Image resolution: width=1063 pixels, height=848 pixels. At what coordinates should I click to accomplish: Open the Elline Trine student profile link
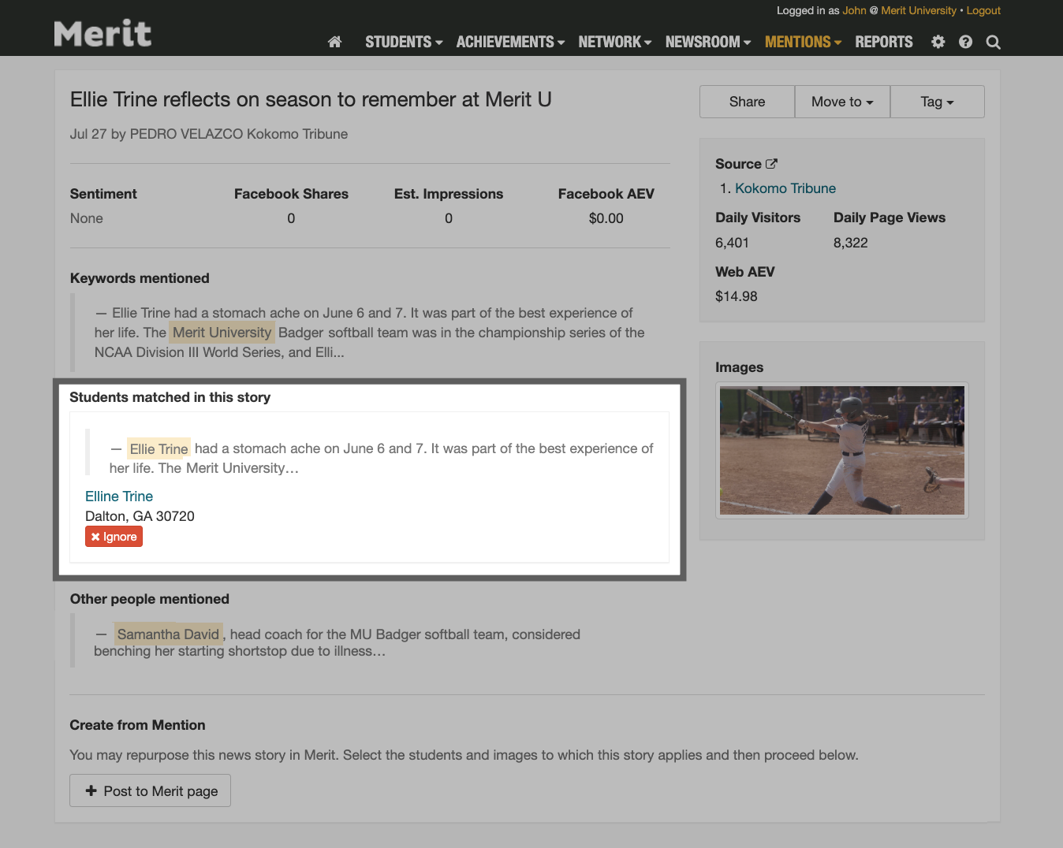coord(119,497)
